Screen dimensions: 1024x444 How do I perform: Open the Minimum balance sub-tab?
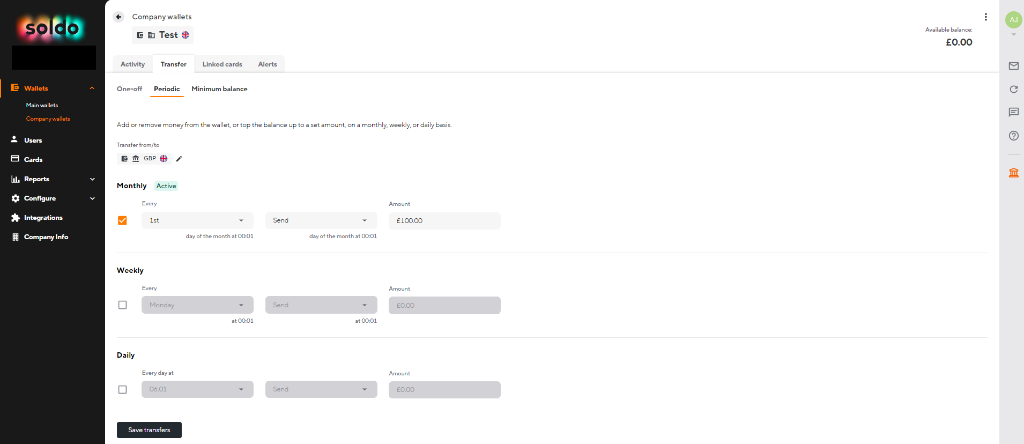(x=219, y=89)
